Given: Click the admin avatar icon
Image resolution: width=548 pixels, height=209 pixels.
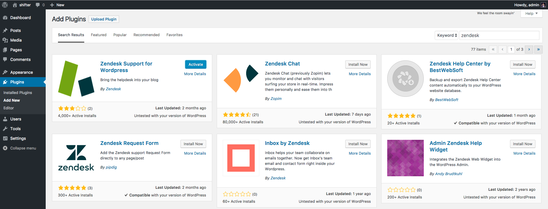Looking at the screenshot, I should (x=543, y=5).
